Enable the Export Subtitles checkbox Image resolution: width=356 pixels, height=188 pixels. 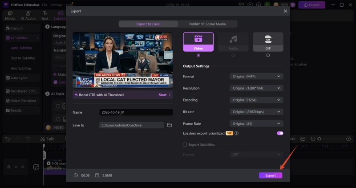click(185, 145)
